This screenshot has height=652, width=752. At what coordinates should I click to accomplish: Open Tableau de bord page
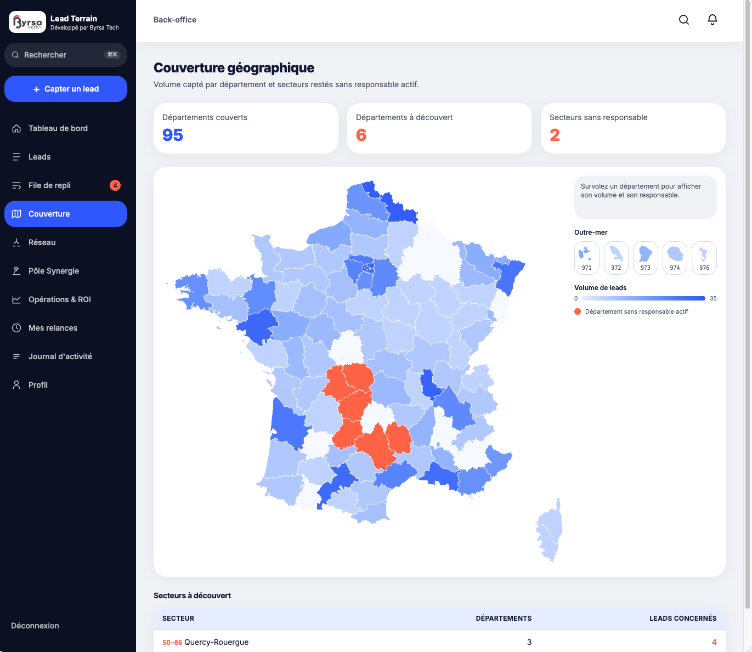(x=66, y=128)
